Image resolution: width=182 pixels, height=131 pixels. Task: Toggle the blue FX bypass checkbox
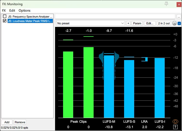pyautogui.click(x=179, y=23)
